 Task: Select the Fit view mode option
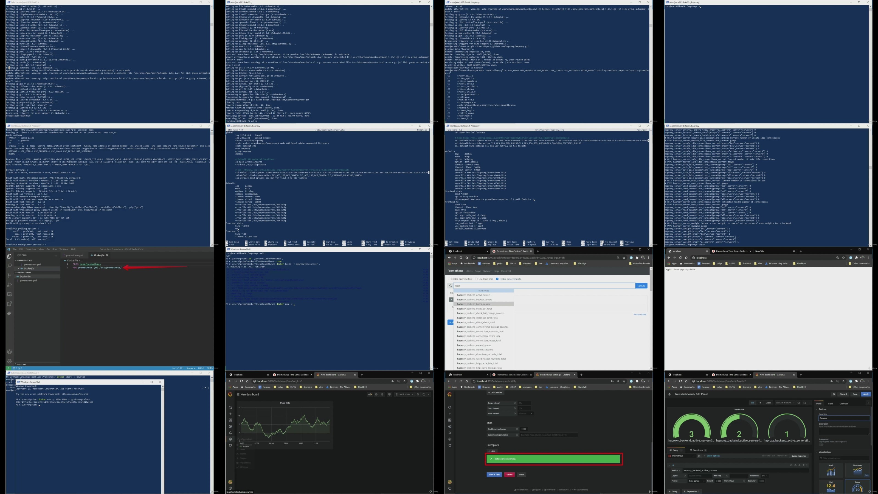760,403
